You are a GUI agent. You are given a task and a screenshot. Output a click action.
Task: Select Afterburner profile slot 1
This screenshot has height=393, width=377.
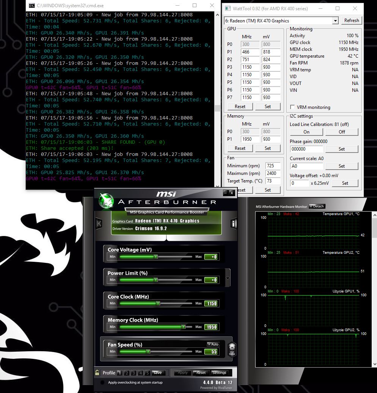tap(119, 373)
